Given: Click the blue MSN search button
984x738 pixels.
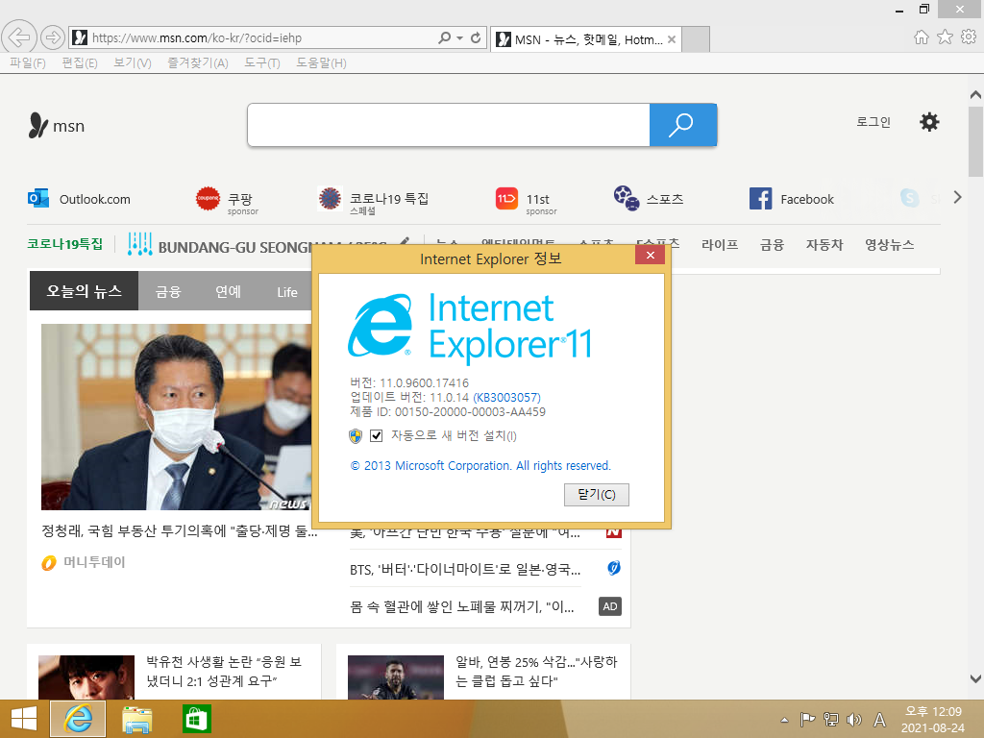Looking at the screenshot, I should 683,125.
